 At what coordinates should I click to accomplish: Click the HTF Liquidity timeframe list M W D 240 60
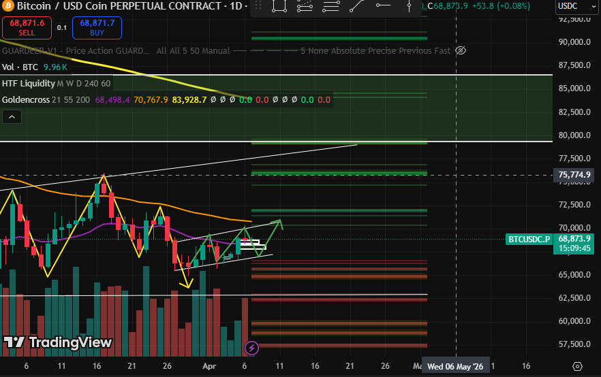[84, 84]
